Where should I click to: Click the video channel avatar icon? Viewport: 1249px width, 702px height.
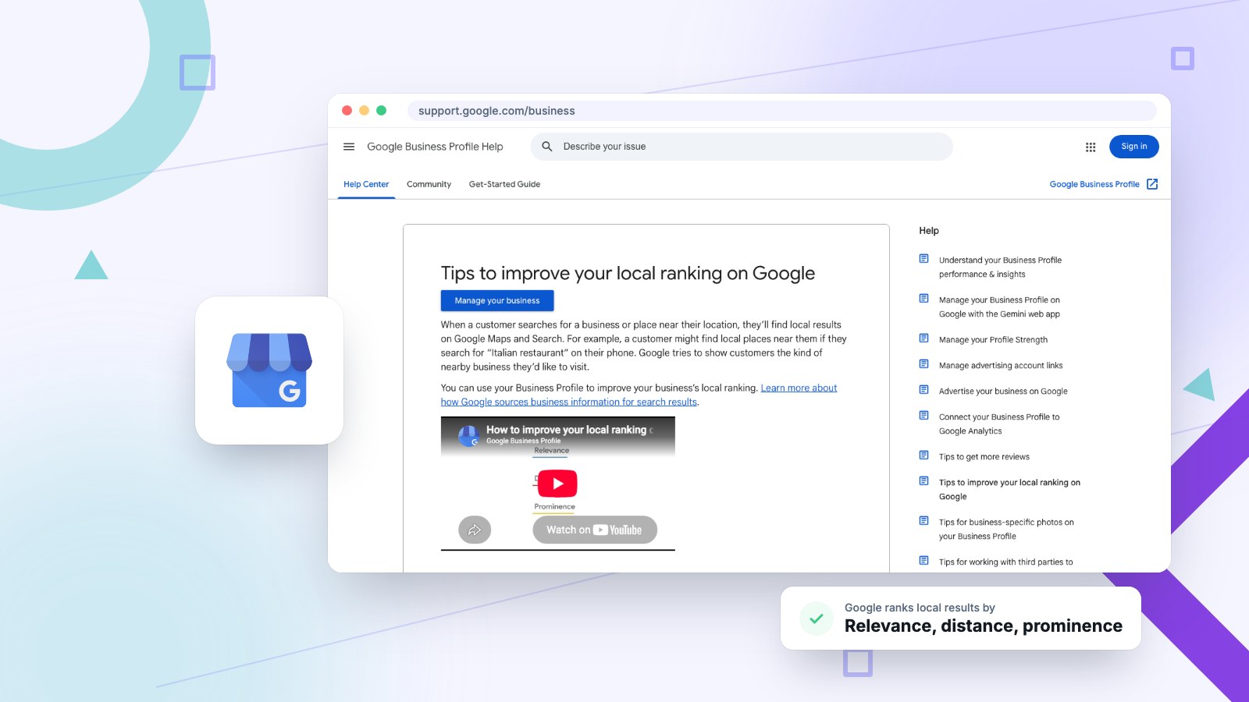pos(468,436)
